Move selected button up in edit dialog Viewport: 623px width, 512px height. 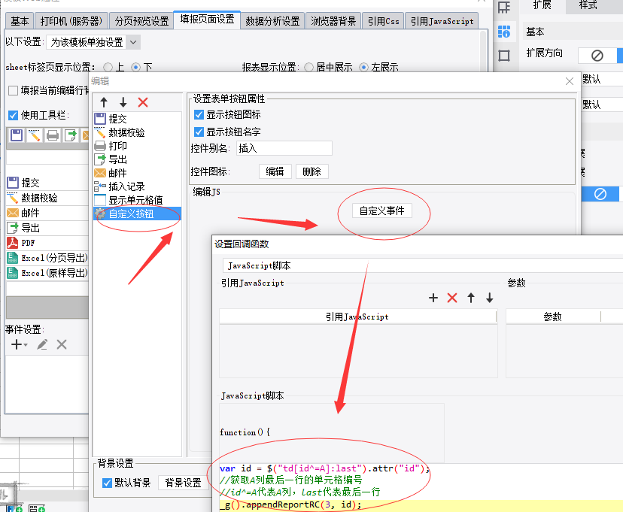click(x=104, y=102)
